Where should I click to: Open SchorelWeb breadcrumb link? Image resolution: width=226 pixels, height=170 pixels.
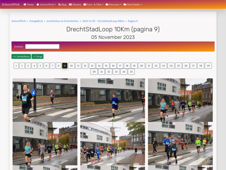tap(18, 21)
